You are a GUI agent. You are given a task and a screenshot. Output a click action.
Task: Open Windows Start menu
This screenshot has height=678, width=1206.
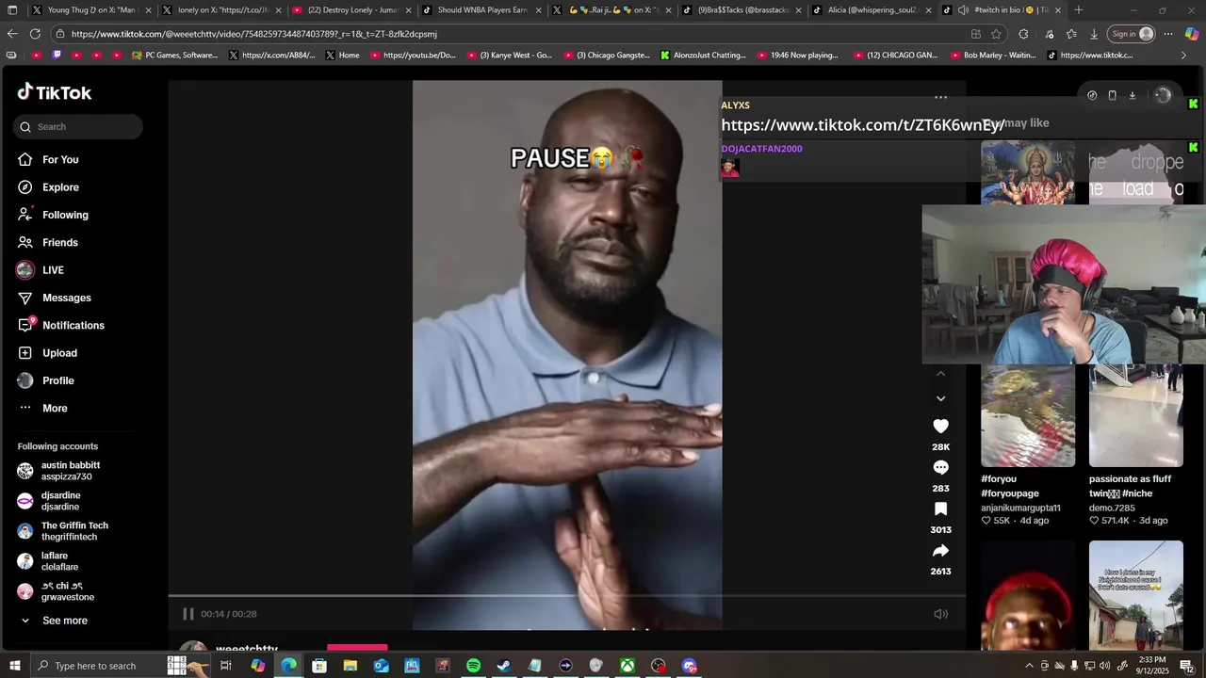tap(14, 666)
